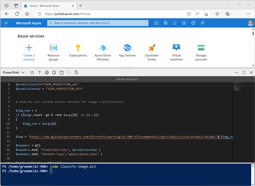Image resolution: width=255 pixels, height=186 pixels.
Task: Open Azure portal settings gear
Action: click(184, 23)
